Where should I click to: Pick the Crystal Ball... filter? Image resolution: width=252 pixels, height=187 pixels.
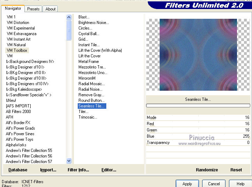click(89, 34)
